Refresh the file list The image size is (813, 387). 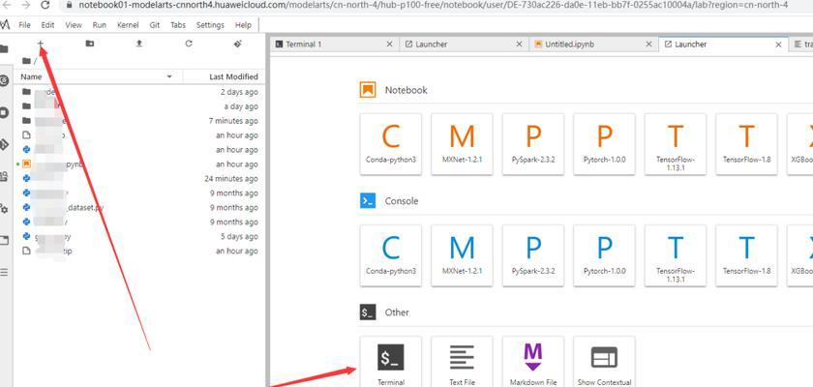click(x=189, y=45)
